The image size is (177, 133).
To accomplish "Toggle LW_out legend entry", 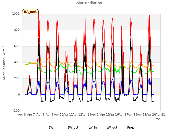I will tap(109, 128).
